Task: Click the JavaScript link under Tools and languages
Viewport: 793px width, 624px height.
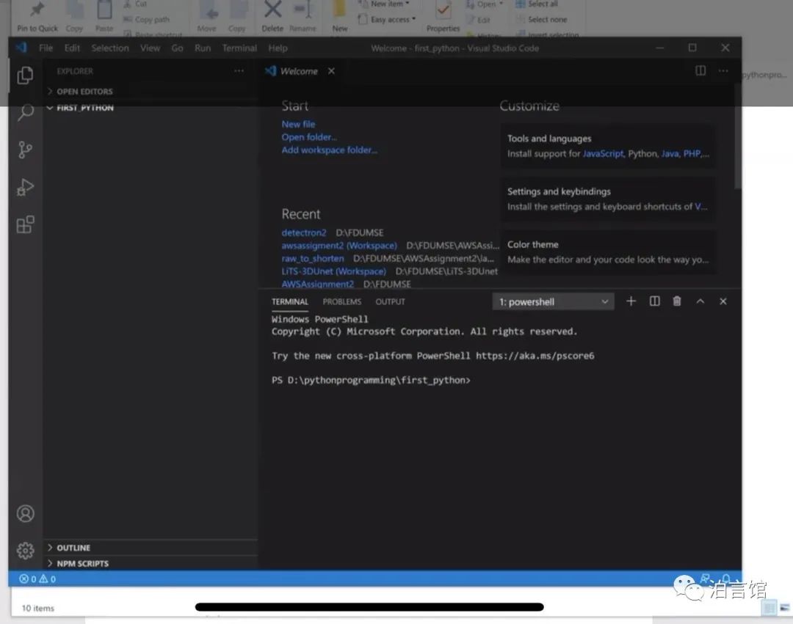Action: click(603, 153)
